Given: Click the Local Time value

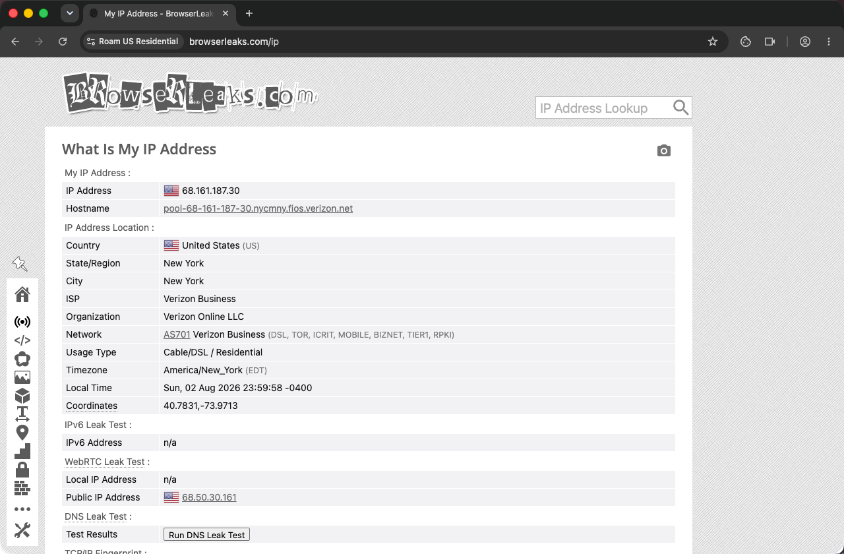Looking at the screenshot, I should 238,388.
